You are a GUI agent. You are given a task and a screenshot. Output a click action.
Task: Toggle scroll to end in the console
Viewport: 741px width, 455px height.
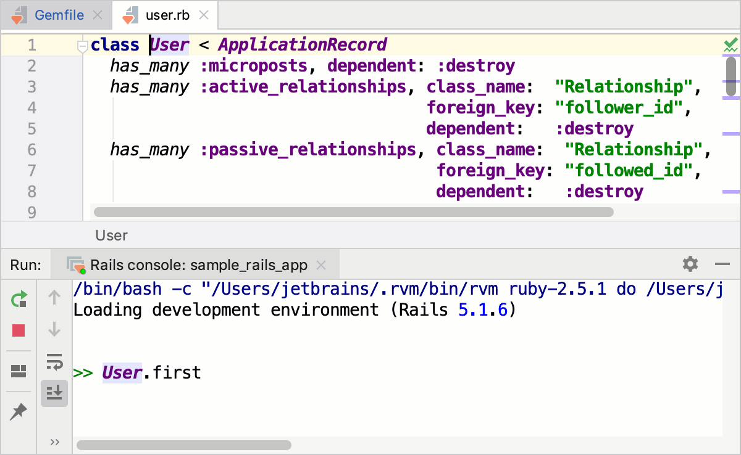pyautogui.click(x=54, y=393)
